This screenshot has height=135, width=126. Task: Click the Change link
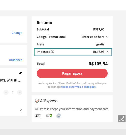tap(17, 33)
